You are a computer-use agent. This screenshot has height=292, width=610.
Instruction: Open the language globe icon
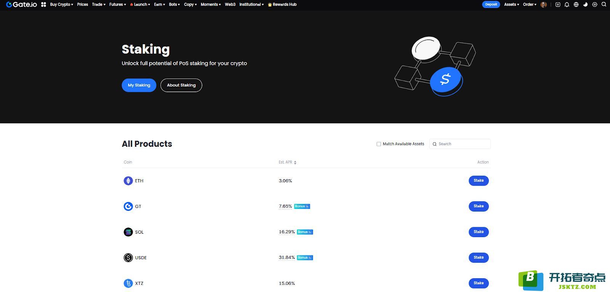(x=576, y=5)
